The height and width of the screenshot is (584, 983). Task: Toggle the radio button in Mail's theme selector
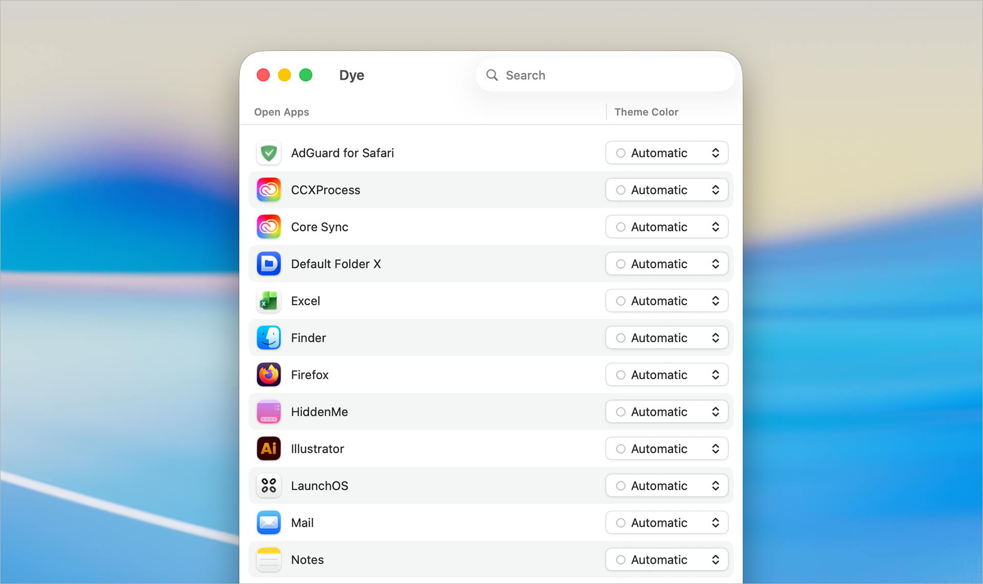(620, 523)
